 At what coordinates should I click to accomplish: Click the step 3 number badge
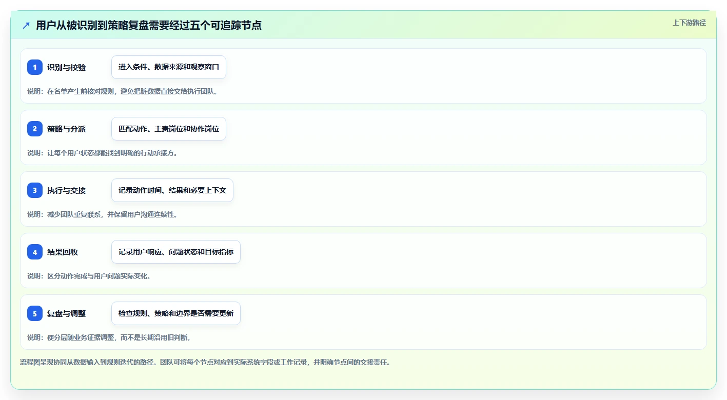(35, 190)
